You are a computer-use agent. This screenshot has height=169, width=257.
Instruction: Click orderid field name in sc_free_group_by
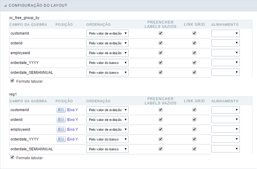tap(16, 43)
